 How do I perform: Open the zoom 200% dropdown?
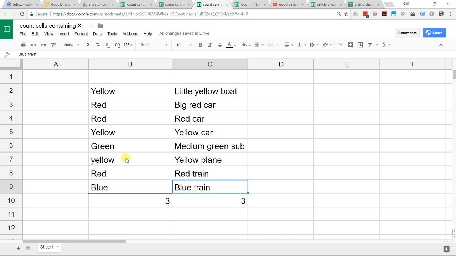(71, 45)
